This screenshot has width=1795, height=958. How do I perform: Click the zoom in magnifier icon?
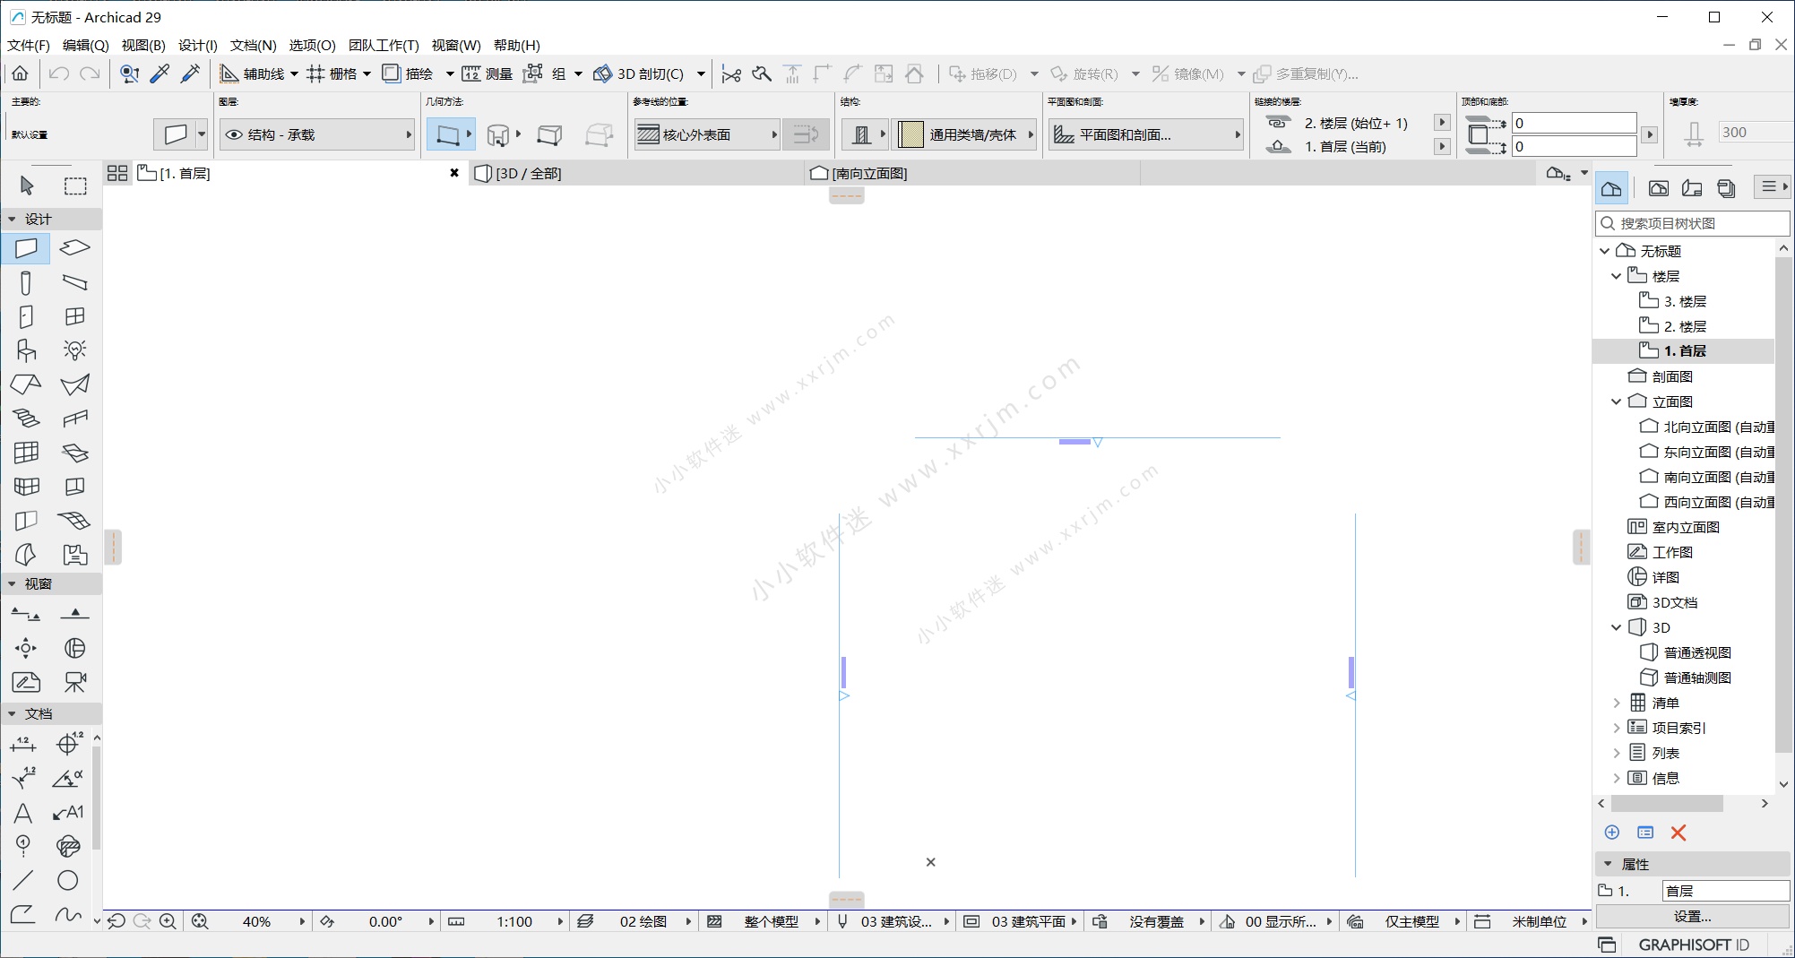click(x=168, y=921)
